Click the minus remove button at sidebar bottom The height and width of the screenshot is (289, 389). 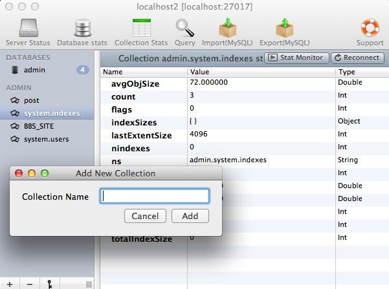point(30,284)
